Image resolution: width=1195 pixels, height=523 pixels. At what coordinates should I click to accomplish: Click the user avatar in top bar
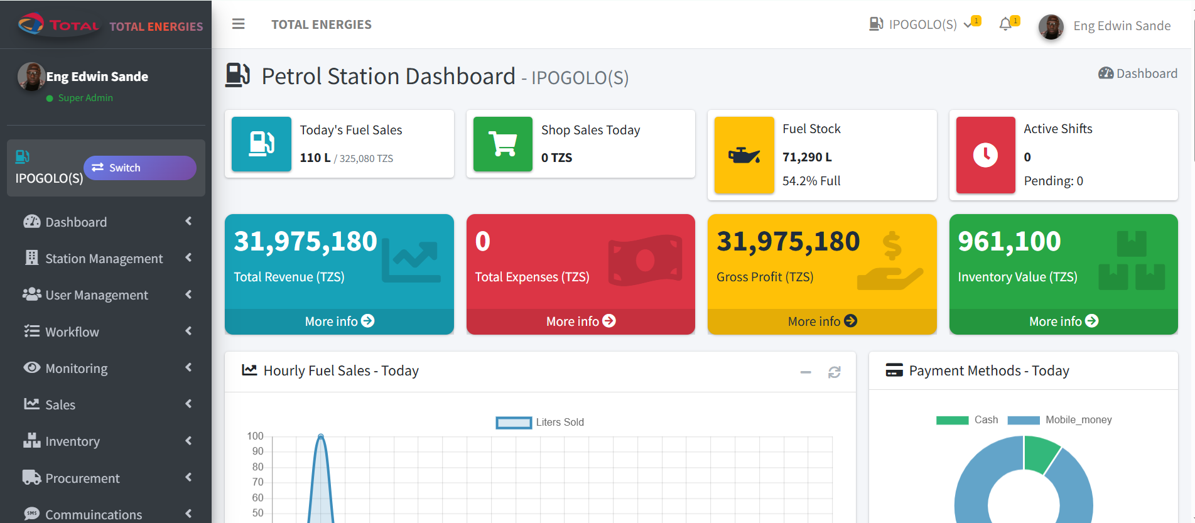1051,26
